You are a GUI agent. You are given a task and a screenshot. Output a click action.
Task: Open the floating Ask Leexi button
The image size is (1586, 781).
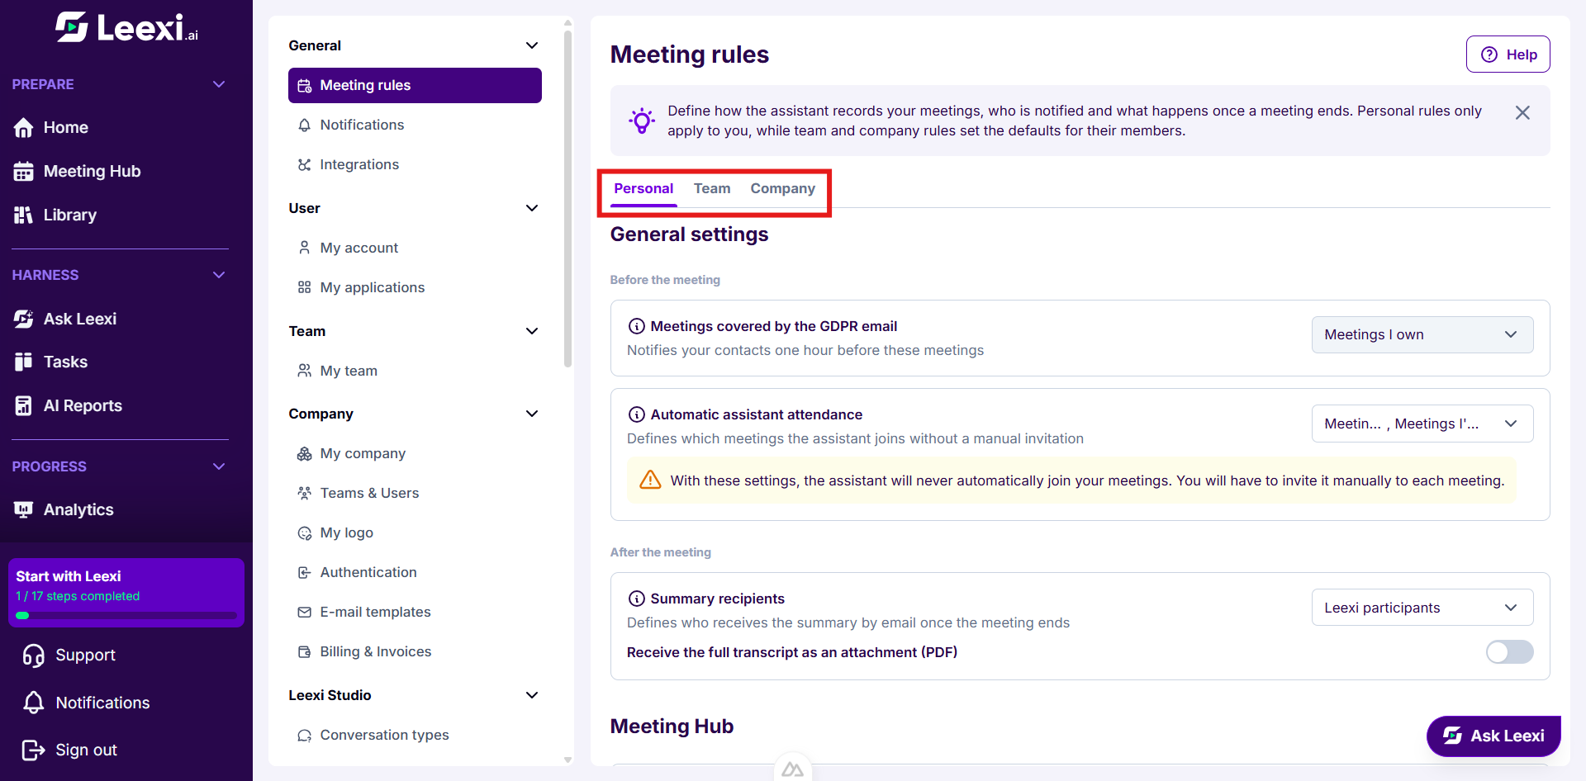pos(1493,736)
